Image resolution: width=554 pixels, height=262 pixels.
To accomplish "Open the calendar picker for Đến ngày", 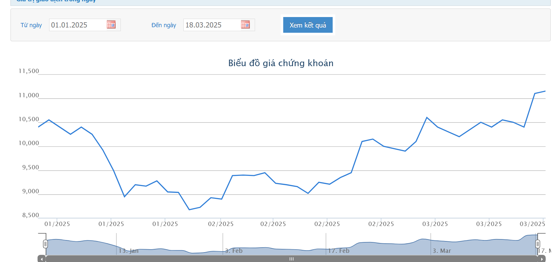I will point(245,25).
